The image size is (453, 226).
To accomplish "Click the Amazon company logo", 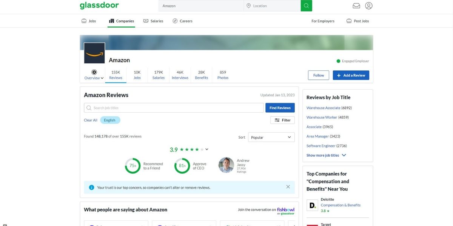I will (x=94, y=53).
